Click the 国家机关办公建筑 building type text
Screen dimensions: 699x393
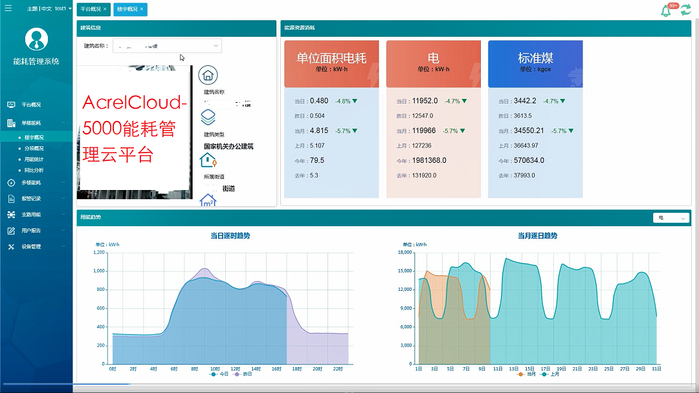click(228, 147)
